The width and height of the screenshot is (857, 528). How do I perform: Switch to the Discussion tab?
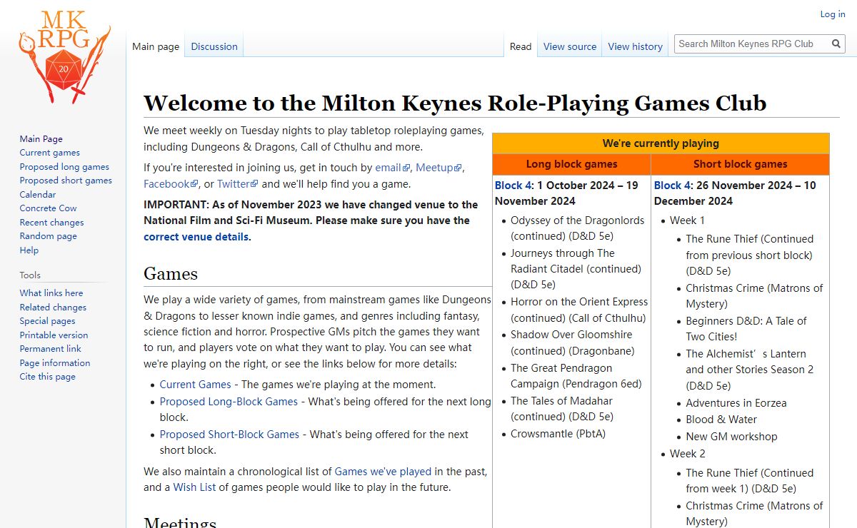click(x=214, y=46)
